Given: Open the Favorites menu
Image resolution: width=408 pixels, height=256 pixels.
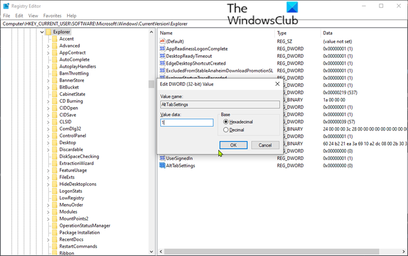Looking at the screenshot, I should point(52,16).
